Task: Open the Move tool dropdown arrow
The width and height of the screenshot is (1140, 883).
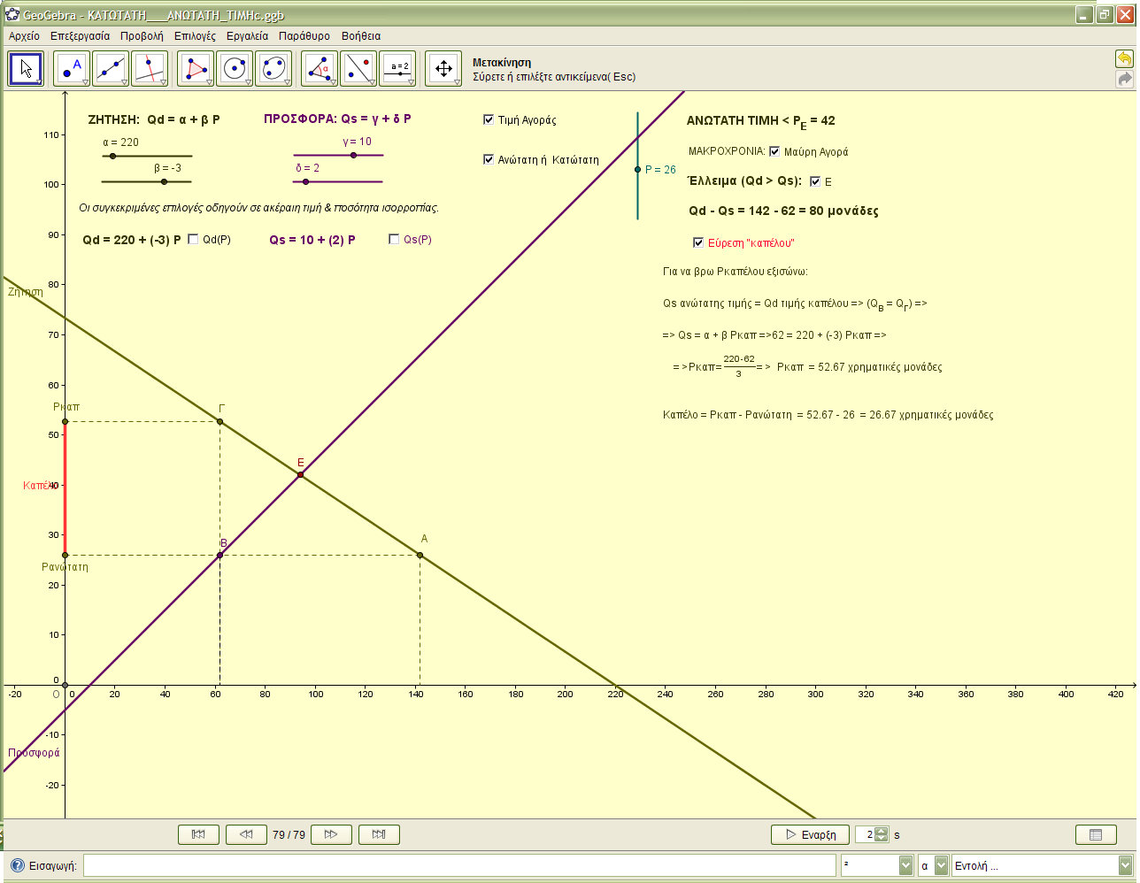Action: 40,82
